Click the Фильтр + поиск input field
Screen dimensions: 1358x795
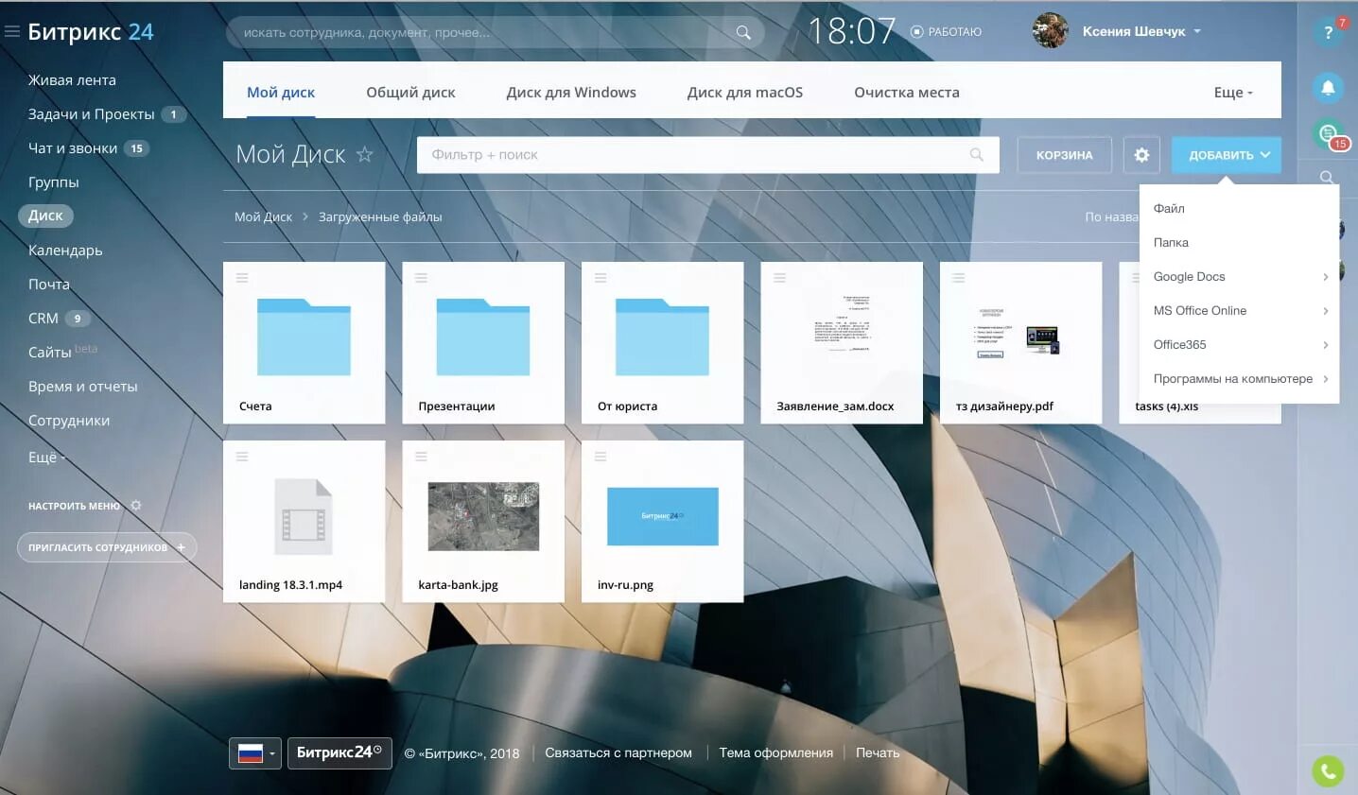[708, 155]
